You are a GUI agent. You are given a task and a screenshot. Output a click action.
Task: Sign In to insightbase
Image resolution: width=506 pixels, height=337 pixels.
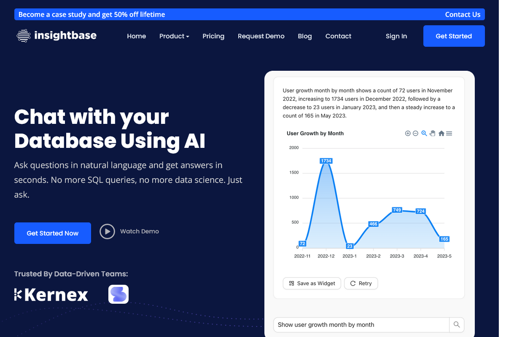coord(396,36)
